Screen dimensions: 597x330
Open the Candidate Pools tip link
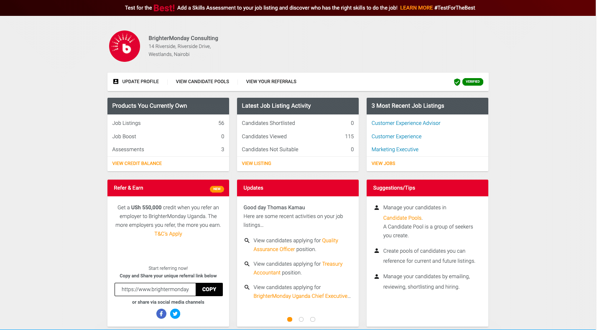click(403, 218)
